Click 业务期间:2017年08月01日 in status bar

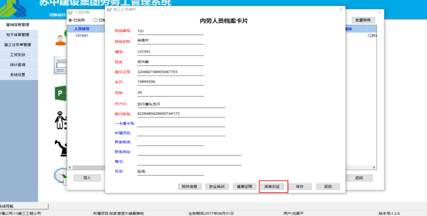[x=211, y=214]
